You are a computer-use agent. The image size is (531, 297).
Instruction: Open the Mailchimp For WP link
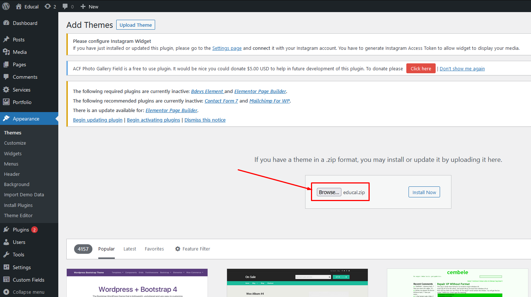(x=270, y=101)
